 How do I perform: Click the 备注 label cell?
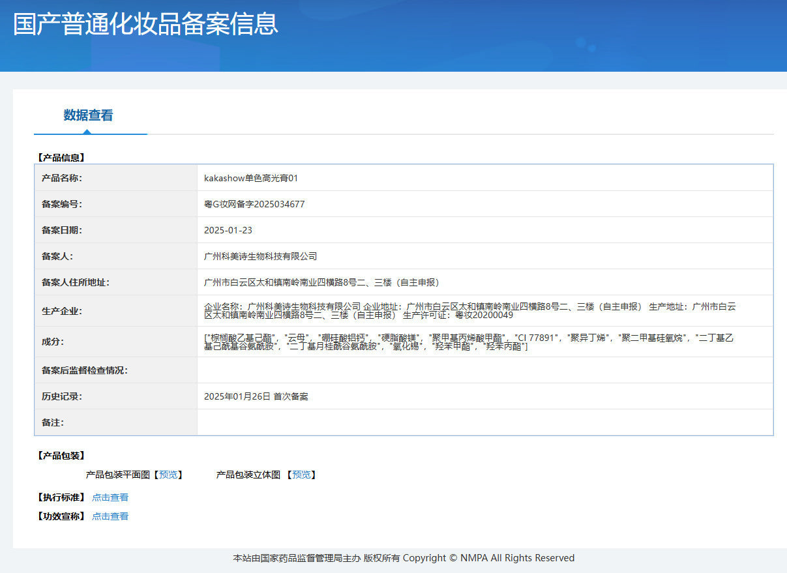click(x=53, y=422)
